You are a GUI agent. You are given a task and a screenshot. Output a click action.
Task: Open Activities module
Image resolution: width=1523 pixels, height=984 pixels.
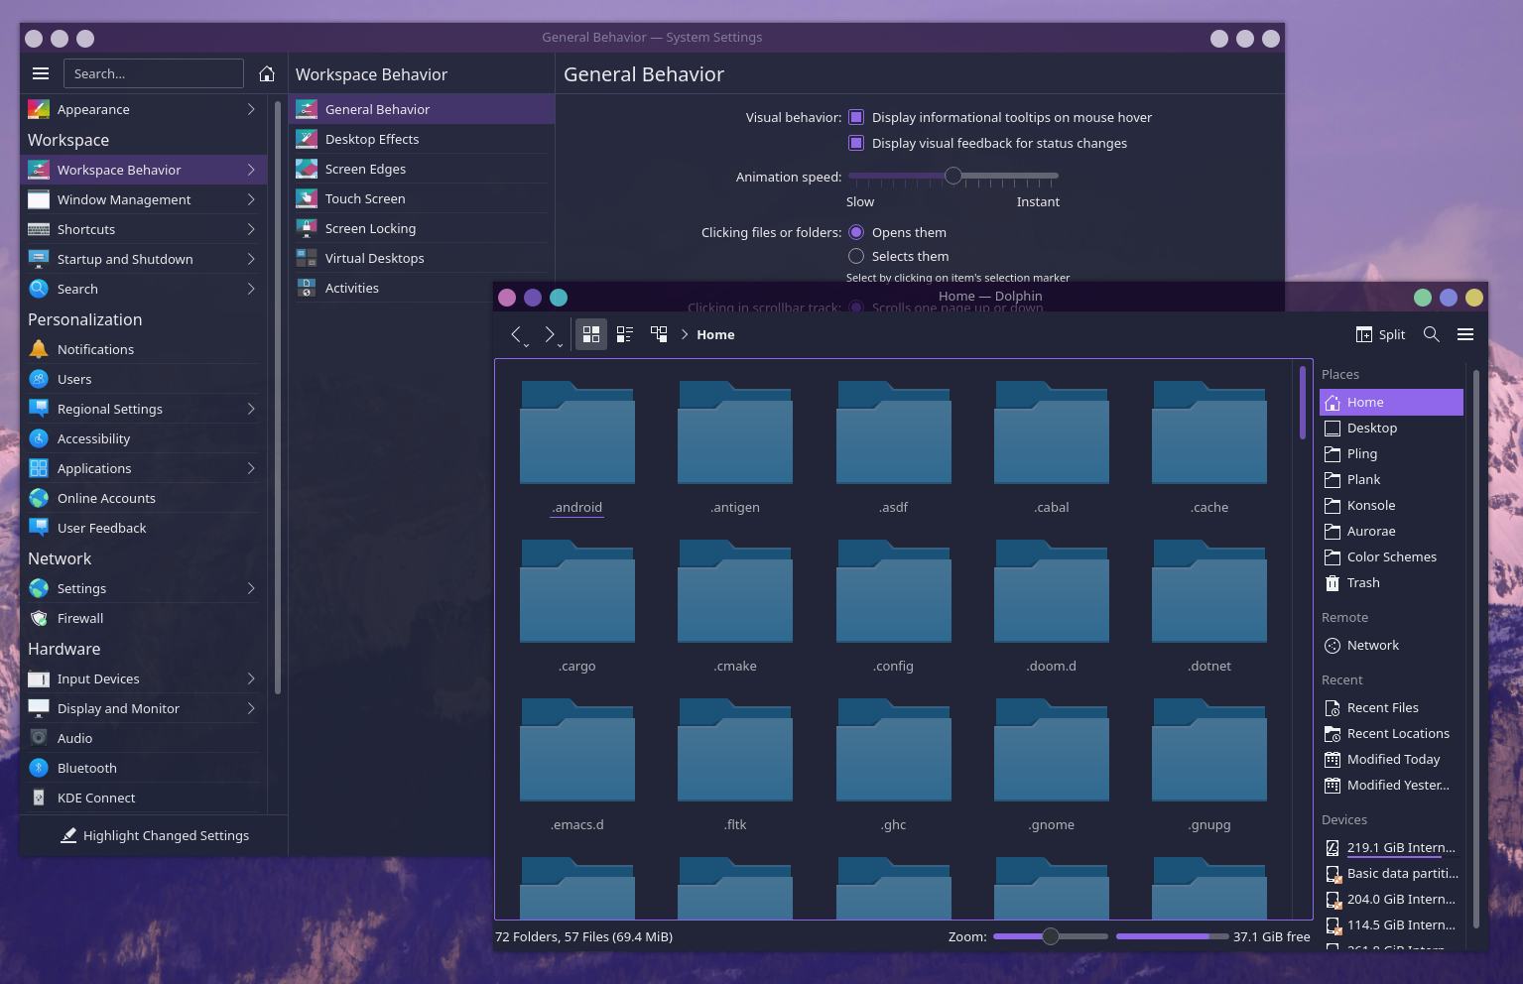click(x=393, y=288)
